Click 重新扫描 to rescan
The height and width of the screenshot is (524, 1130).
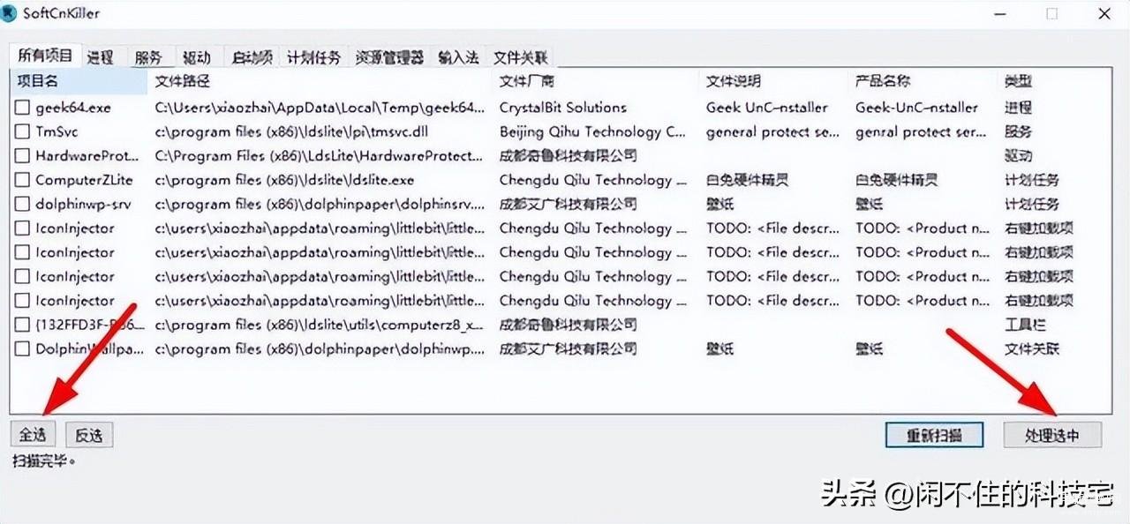pos(934,435)
